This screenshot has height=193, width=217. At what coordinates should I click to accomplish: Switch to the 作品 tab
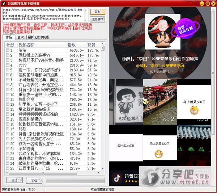click(x=9, y=37)
